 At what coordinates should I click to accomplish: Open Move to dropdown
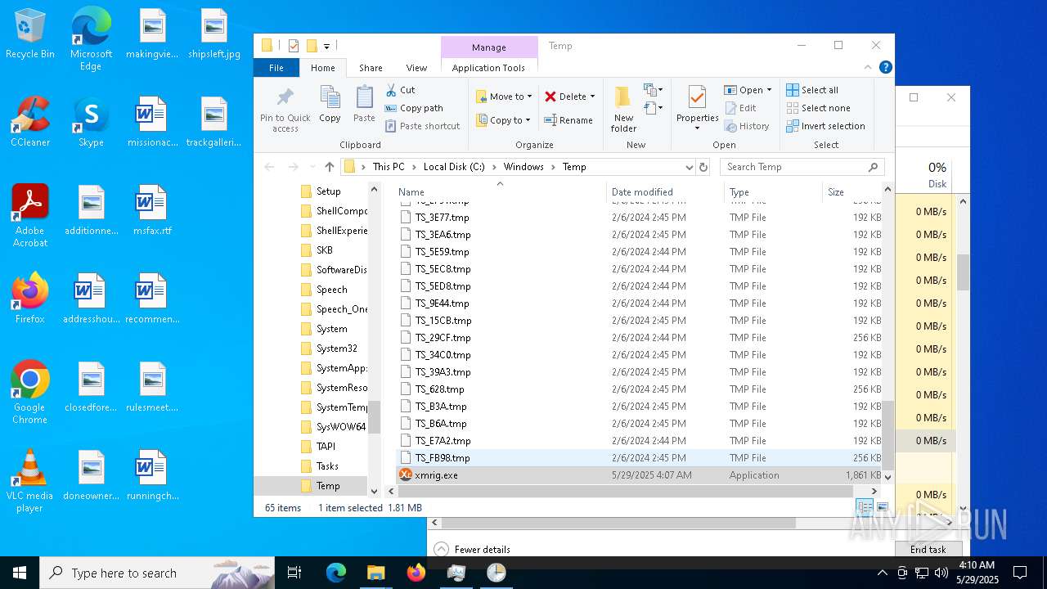(x=505, y=97)
